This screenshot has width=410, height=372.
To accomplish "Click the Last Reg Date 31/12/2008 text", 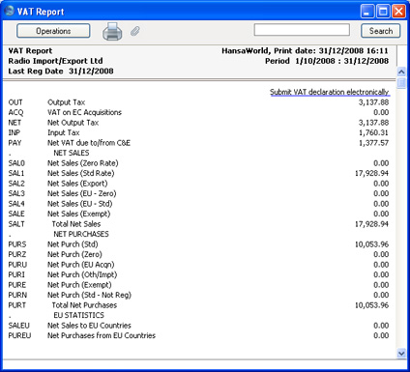I will (x=61, y=72).
